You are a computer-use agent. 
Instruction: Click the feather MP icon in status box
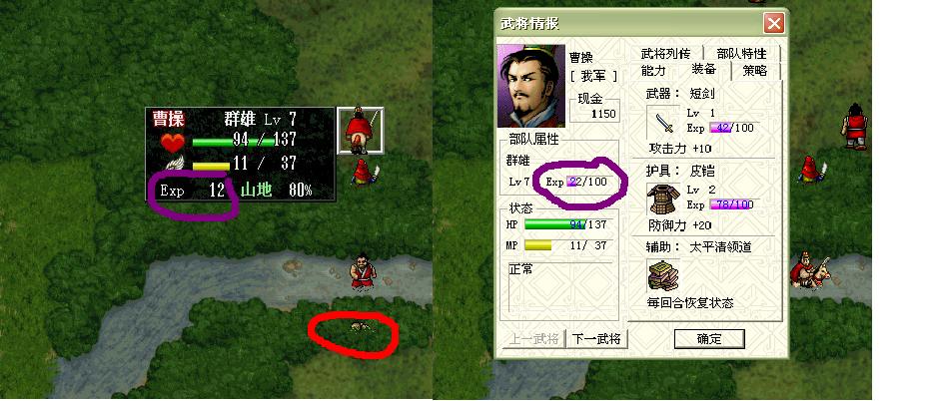174,164
